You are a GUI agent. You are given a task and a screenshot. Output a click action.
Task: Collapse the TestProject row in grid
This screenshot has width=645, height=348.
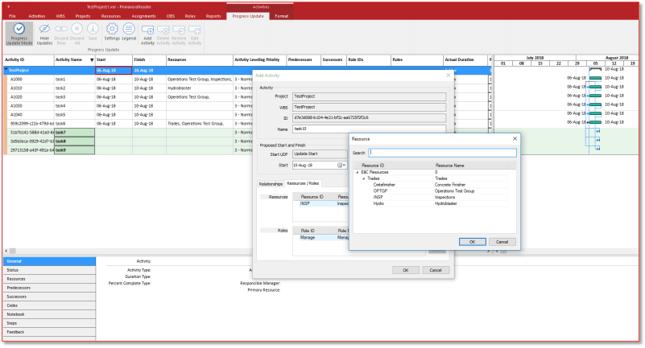(x=6, y=70)
